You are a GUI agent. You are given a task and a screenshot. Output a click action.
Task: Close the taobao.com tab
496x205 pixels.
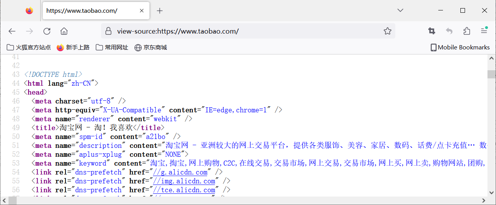141,11
